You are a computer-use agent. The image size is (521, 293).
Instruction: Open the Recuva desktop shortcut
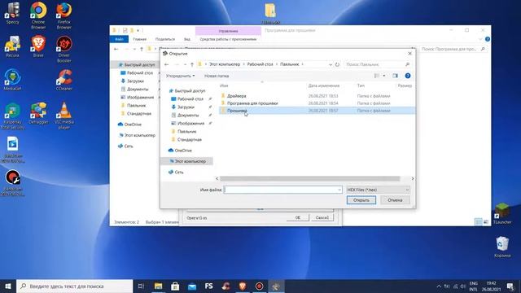pos(13,46)
